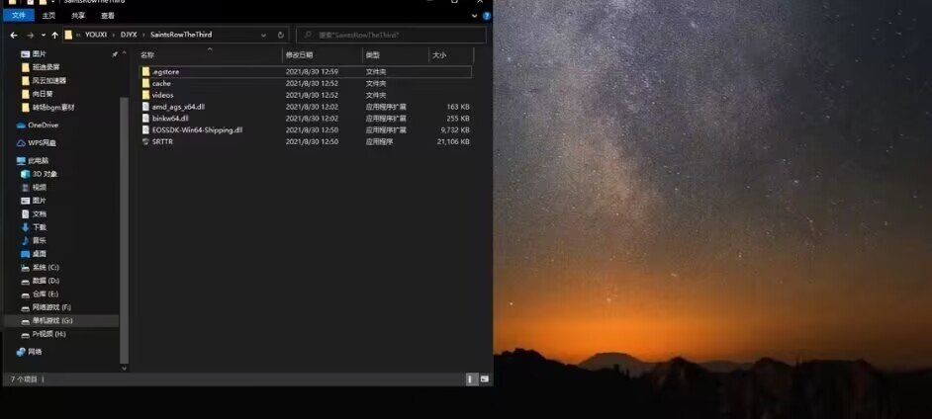Sort files by the 修改日期 column header
This screenshot has width=932, height=419.
point(299,55)
